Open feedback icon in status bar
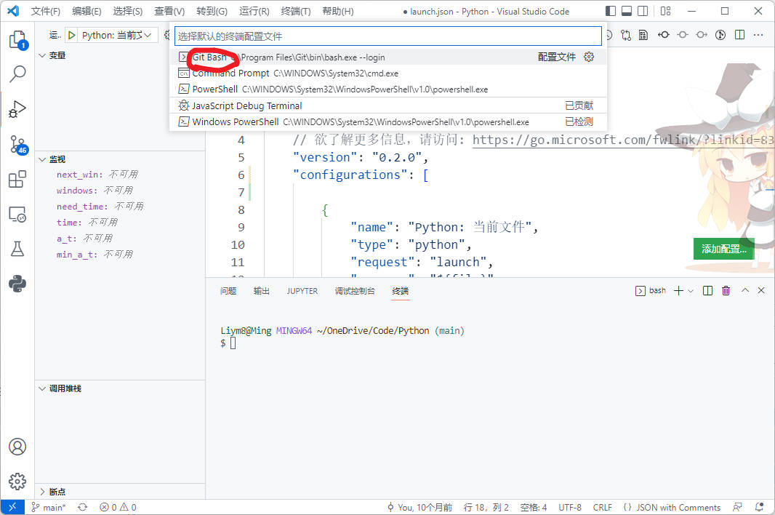The height and width of the screenshot is (515, 775). [737, 507]
